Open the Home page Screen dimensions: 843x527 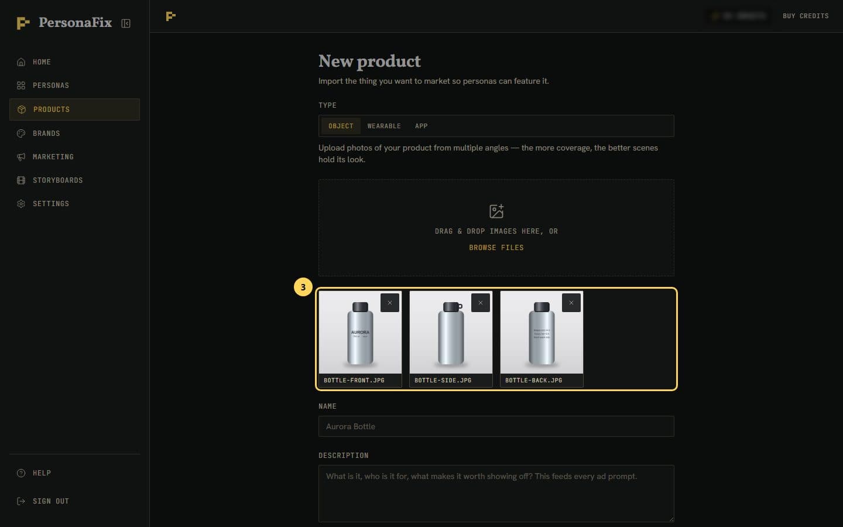coord(74,62)
